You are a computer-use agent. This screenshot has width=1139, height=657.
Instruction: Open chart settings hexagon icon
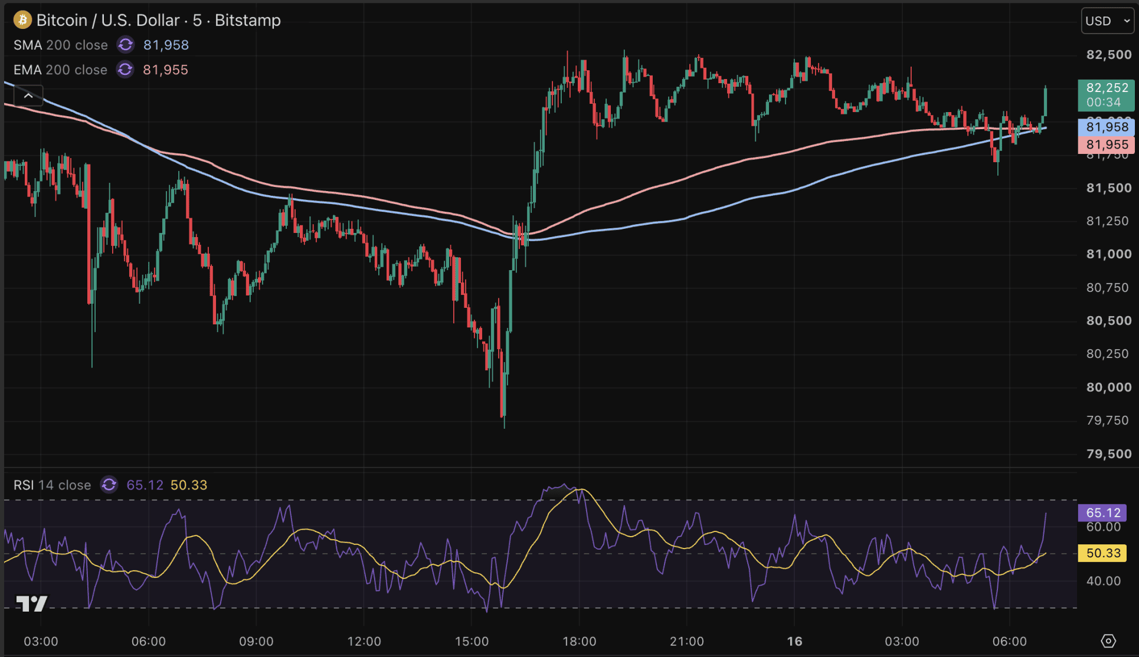(1108, 641)
